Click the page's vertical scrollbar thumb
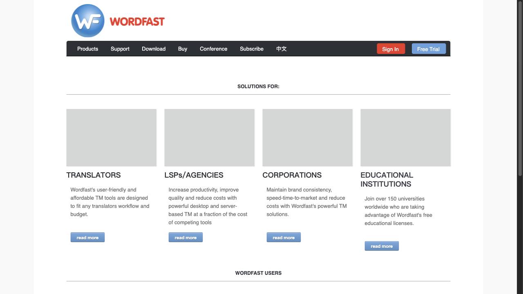Image resolution: width=523 pixels, height=294 pixels. 520,88
